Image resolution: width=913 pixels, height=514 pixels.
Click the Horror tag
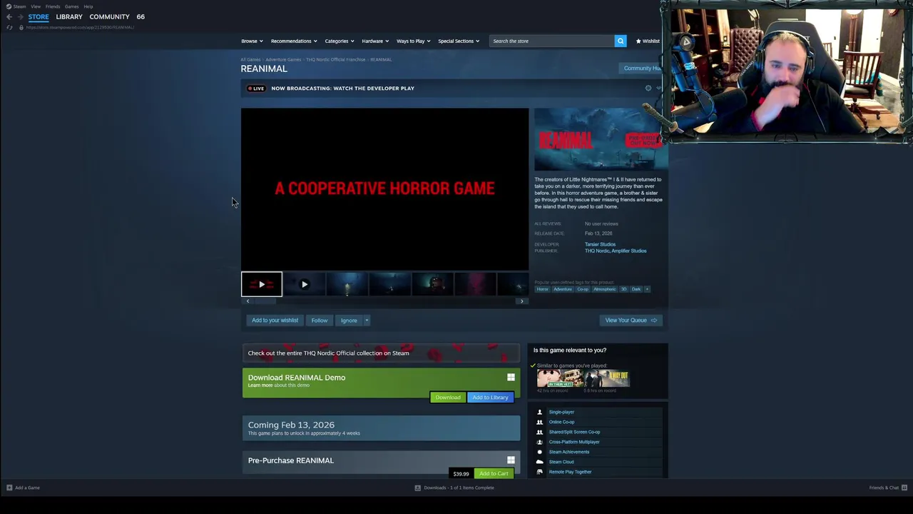[543, 289]
